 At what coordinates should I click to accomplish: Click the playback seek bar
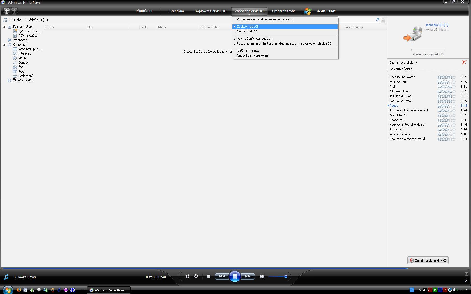235,268
